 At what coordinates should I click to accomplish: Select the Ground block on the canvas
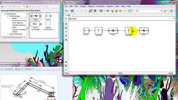86,31
